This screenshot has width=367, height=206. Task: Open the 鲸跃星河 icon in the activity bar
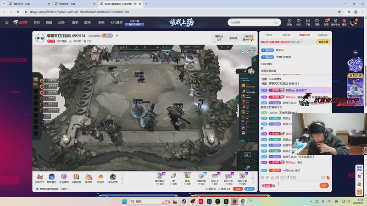pyautogui.click(x=52, y=179)
